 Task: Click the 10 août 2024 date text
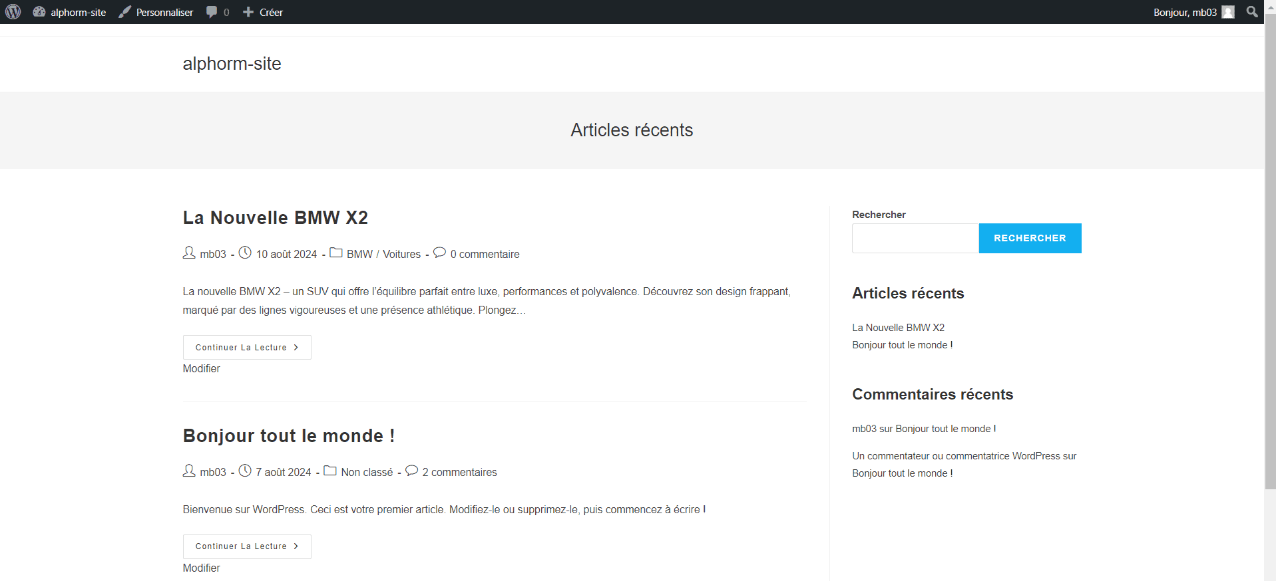(x=286, y=254)
